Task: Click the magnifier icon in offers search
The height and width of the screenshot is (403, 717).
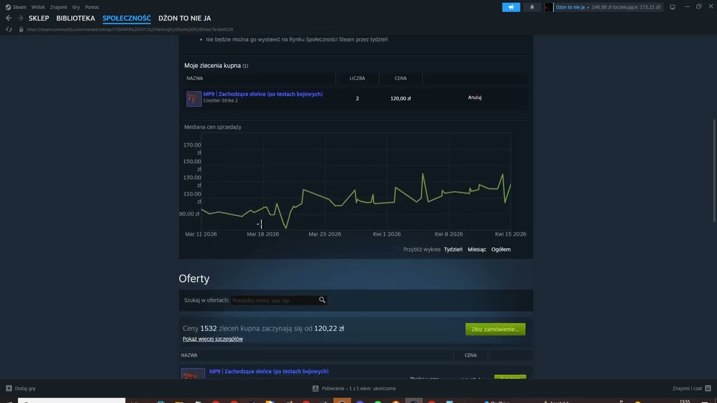Action: [x=322, y=300]
